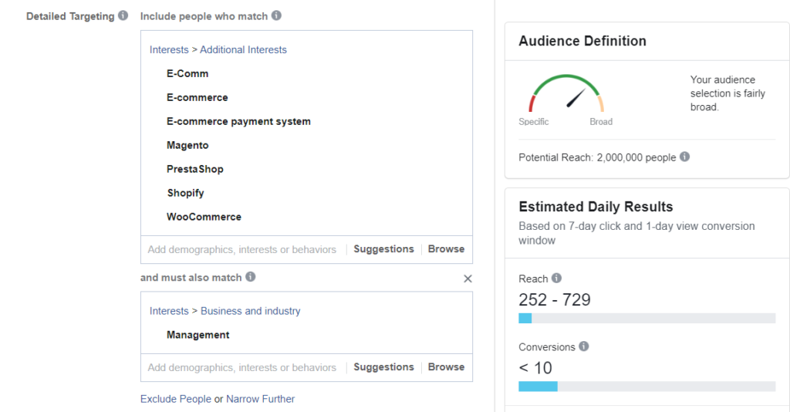Focus the first Add demographics input field

[243, 249]
